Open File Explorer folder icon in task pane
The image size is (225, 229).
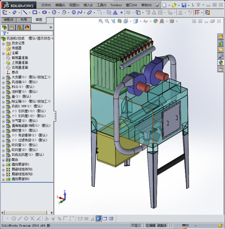221,49
